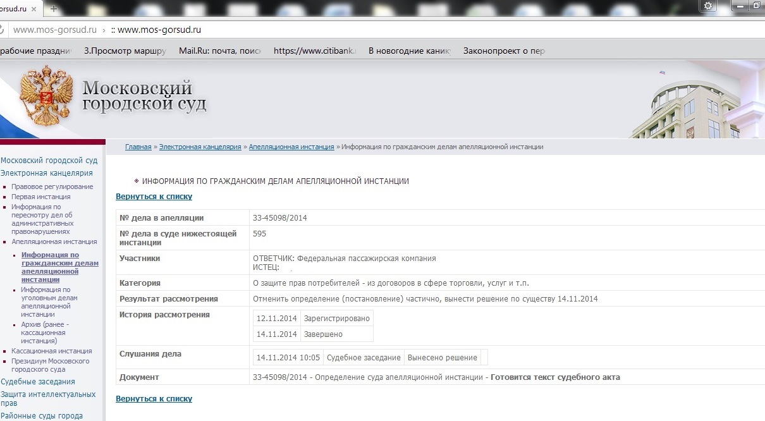Screen dimensions: 765x421
Task: Open a new browser tab
Action: pyautogui.click(x=54, y=8)
